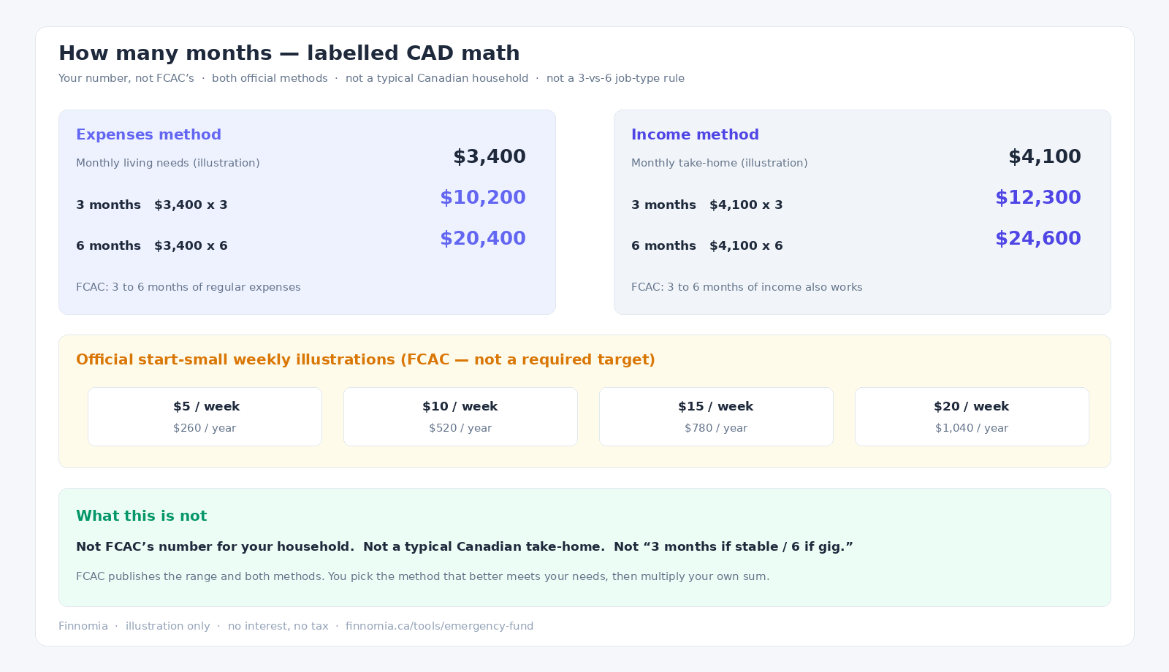
Task: Click the $3,400 monthly living needs amount
Action: (490, 156)
